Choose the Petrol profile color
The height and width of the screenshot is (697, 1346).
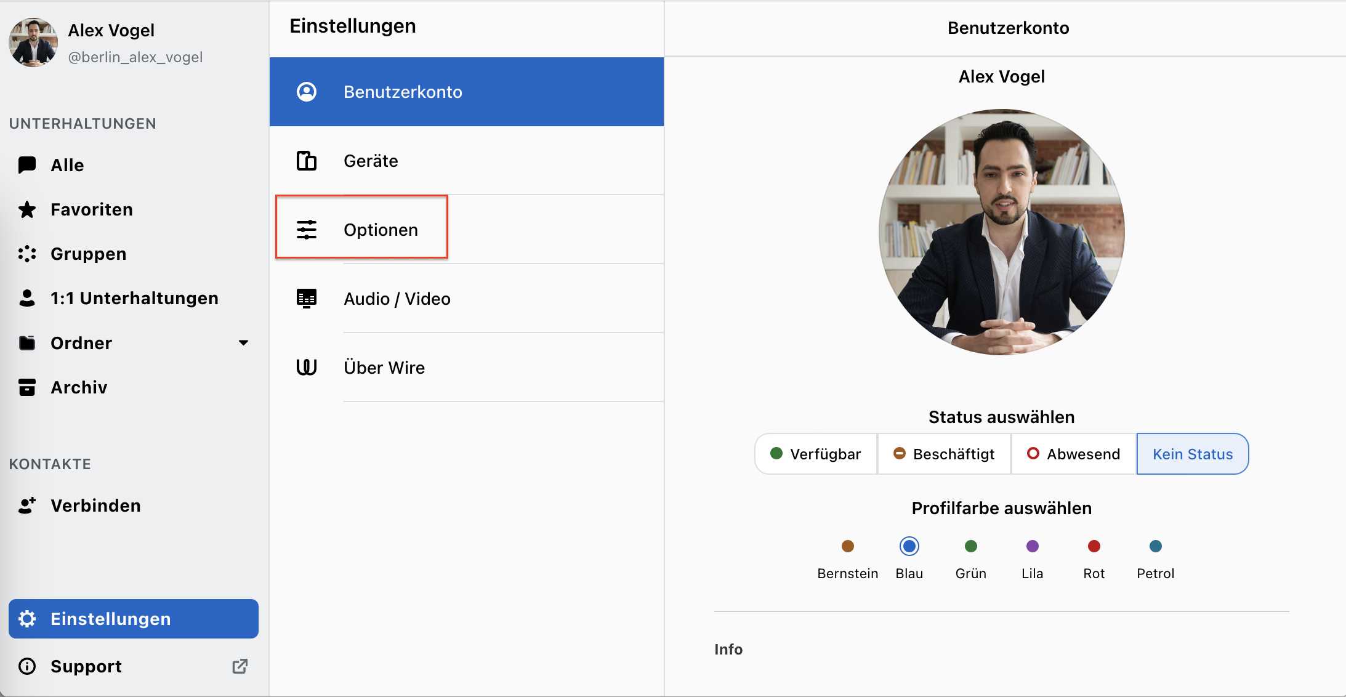(1156, 546)
